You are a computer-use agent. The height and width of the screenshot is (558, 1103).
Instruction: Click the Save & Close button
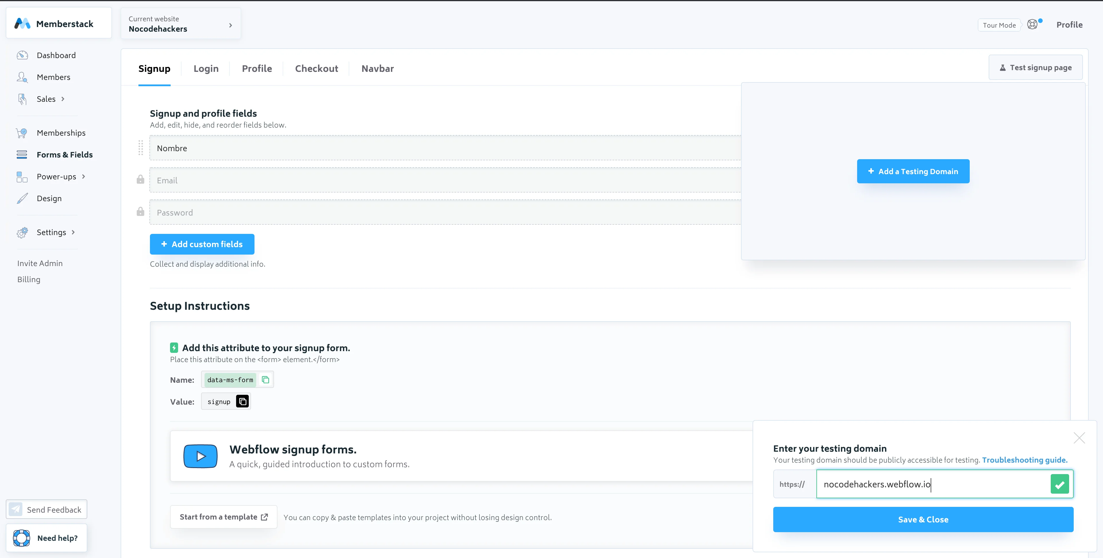point(923,519)
